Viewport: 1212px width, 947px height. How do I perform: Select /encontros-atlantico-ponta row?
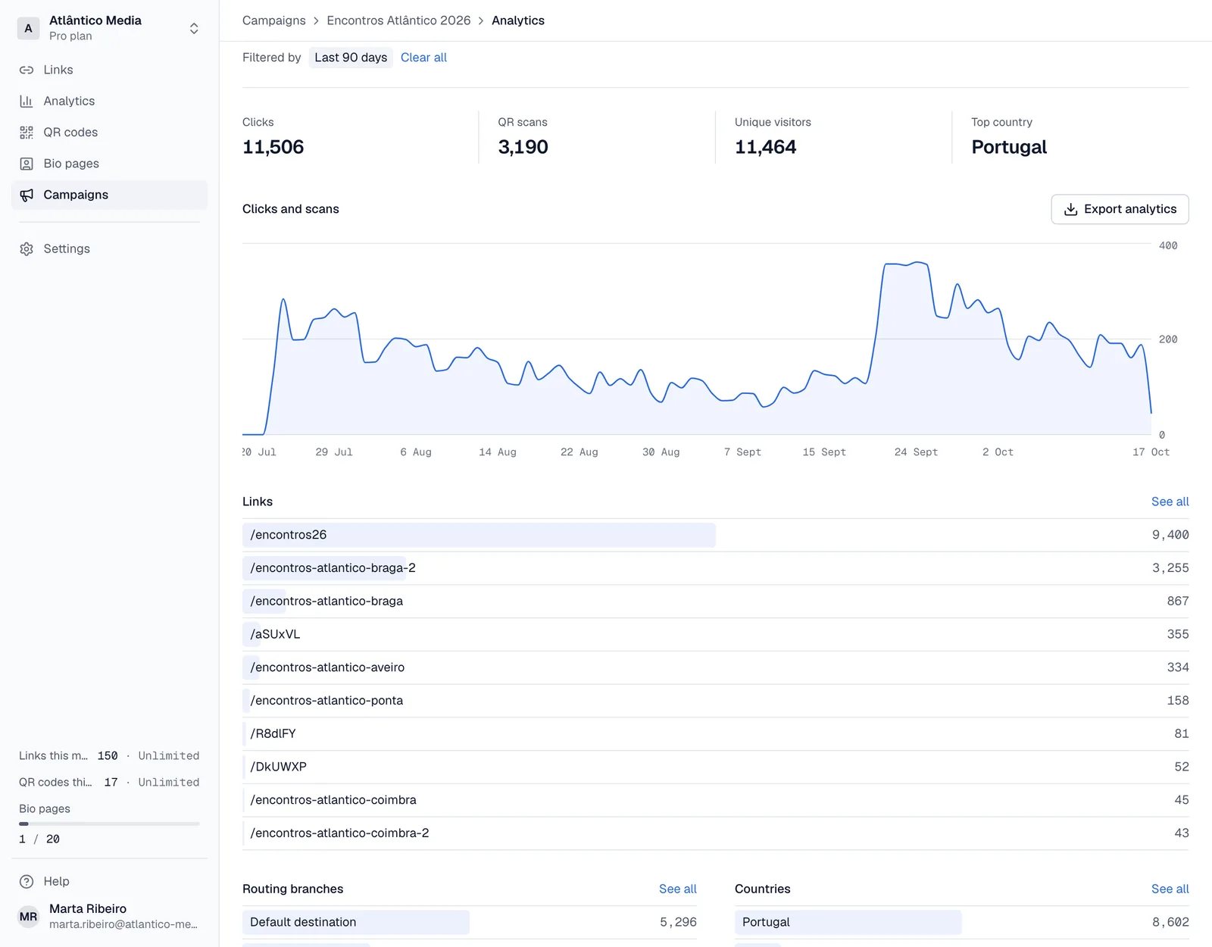[716, 701]
